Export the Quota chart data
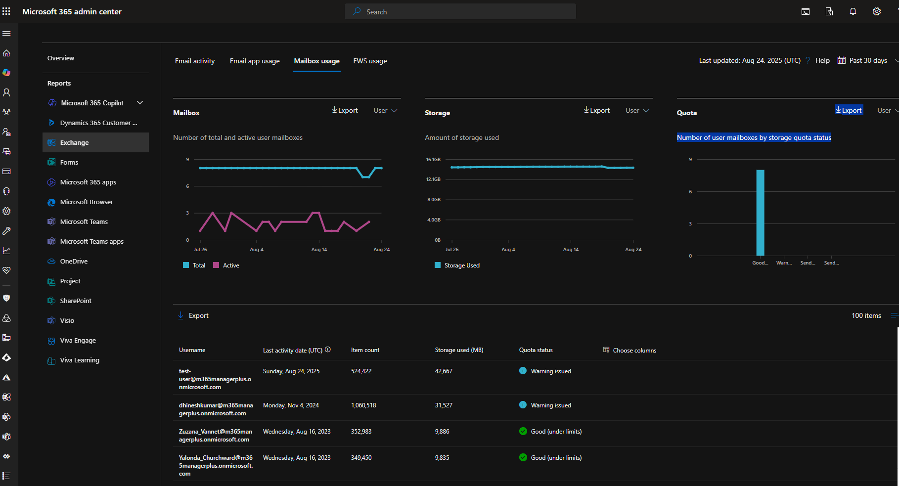The height and width of the screenshot is (486, 899). point(849,110)
